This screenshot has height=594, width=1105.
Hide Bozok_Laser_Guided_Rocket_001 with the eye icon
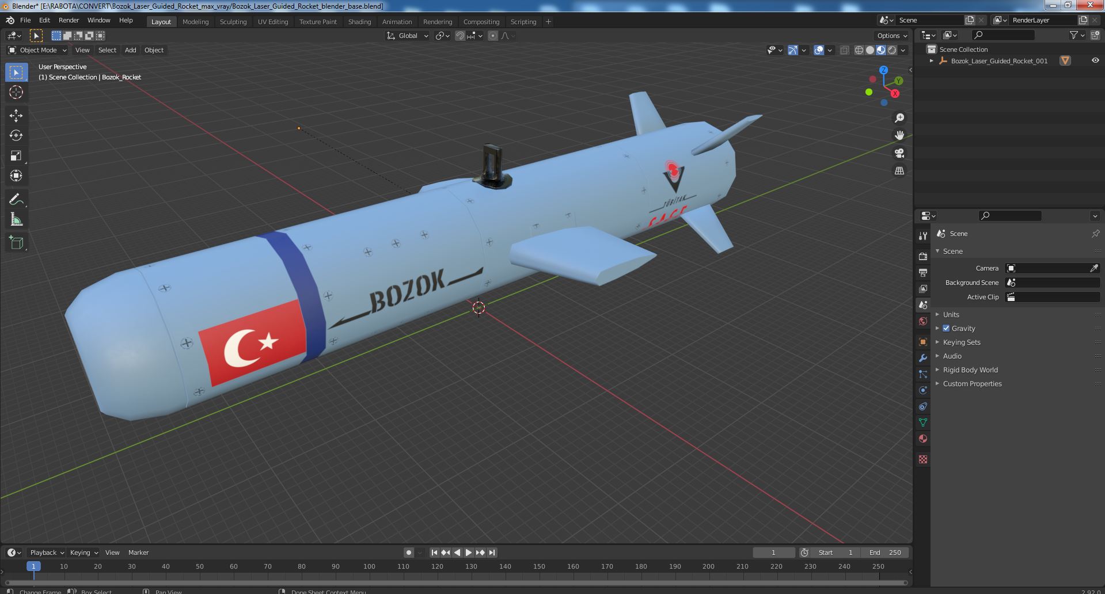tap(1095, 60)
